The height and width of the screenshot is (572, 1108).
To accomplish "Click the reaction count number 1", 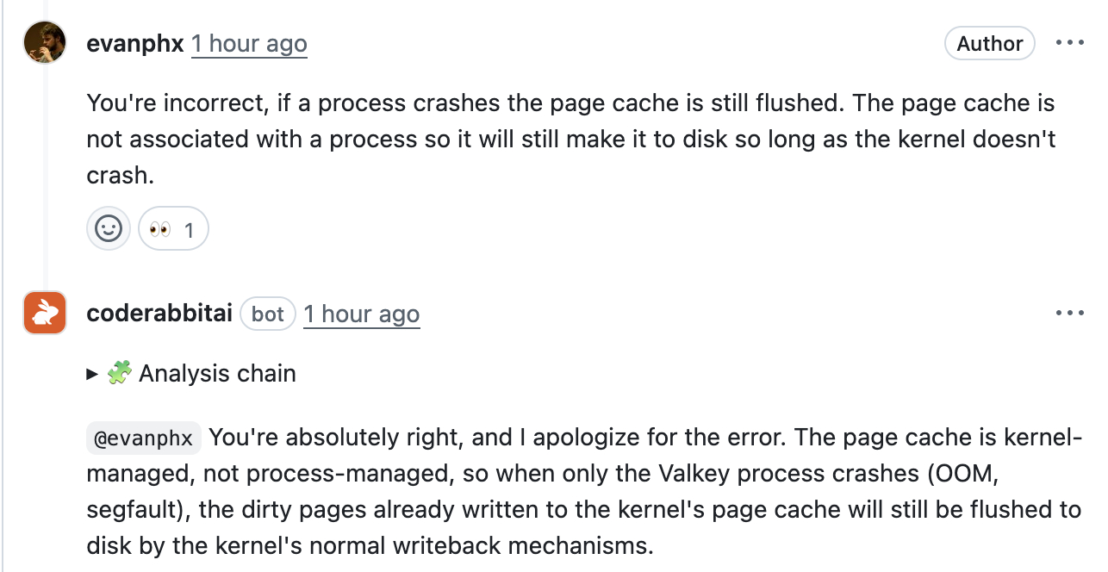I will 189,230.
